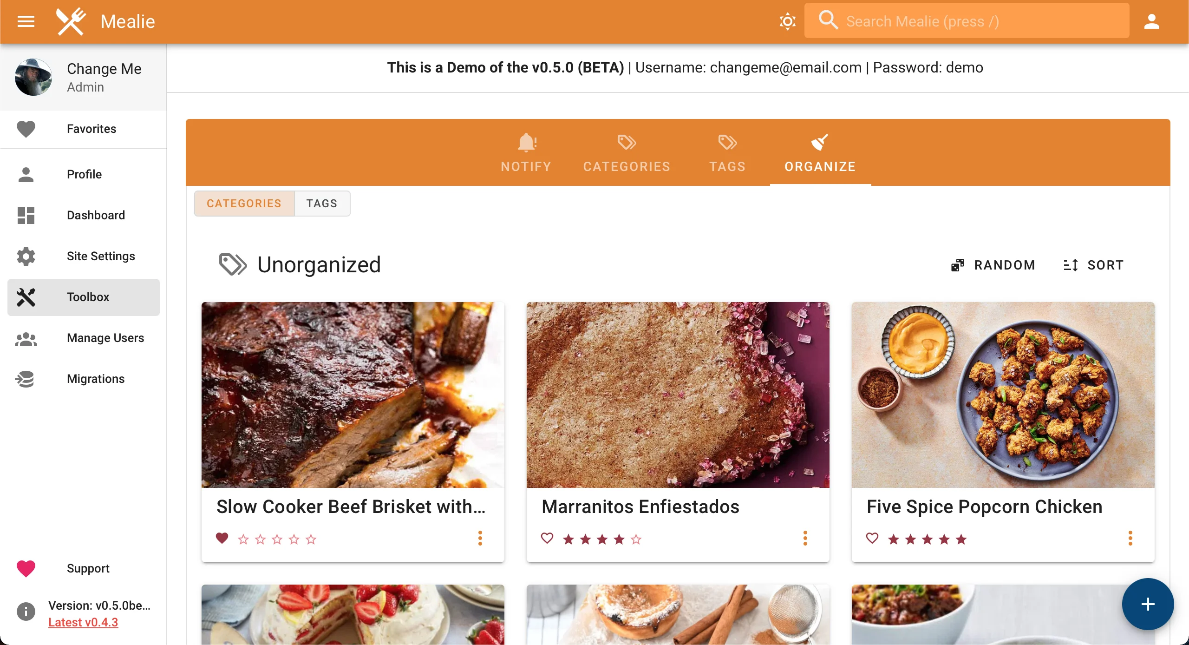Click the Latest v0.4.3 update link
This screenshot has height=645, width=1189.
pos(83,622)
